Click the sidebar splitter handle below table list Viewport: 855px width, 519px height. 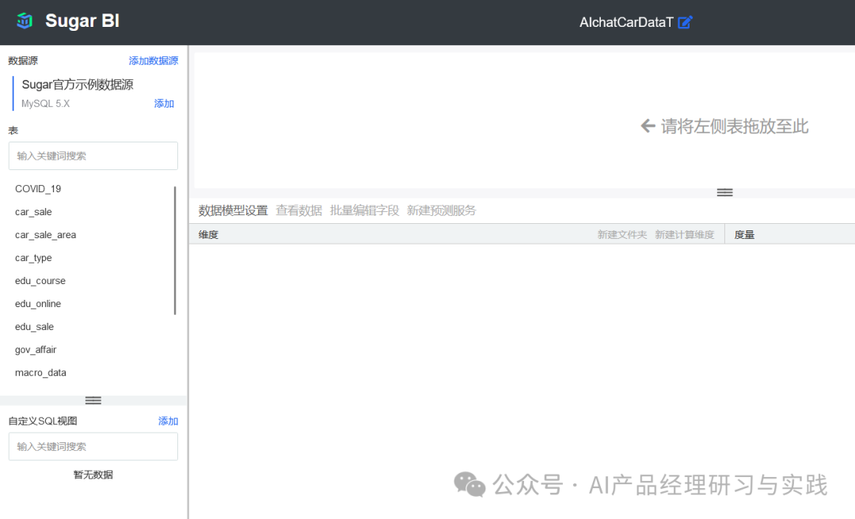point(93,400)
